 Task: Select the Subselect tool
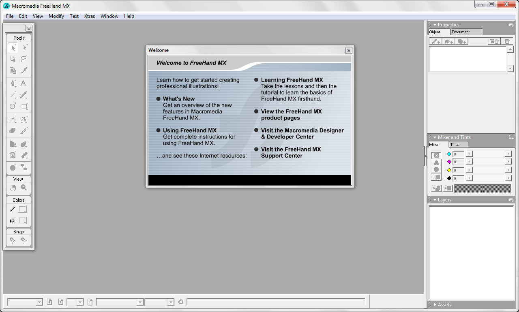coord(24,48)
